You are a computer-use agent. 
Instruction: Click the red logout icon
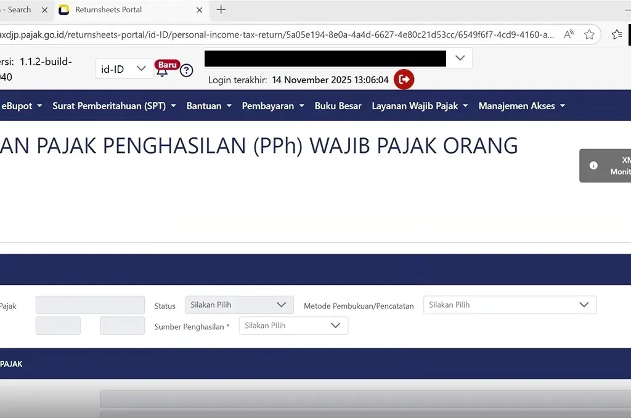click(404, 80)
